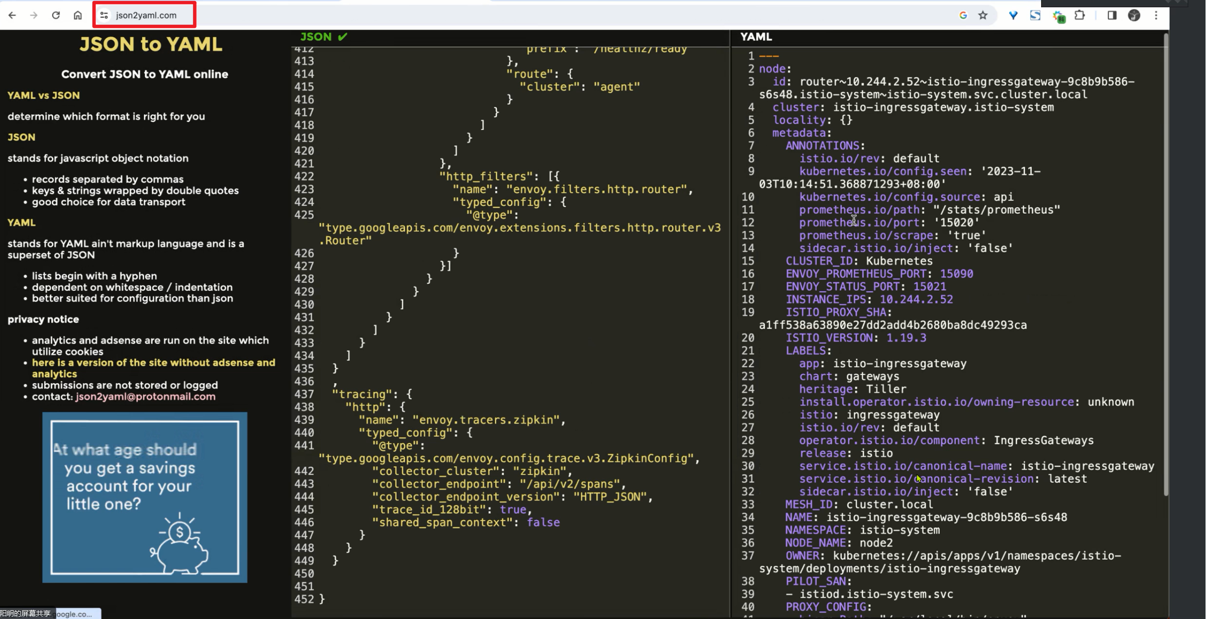The image size is (1207, 619).
Task: Click the YAML pane vertical scrollbar
Action: [x=1166, y=265]
